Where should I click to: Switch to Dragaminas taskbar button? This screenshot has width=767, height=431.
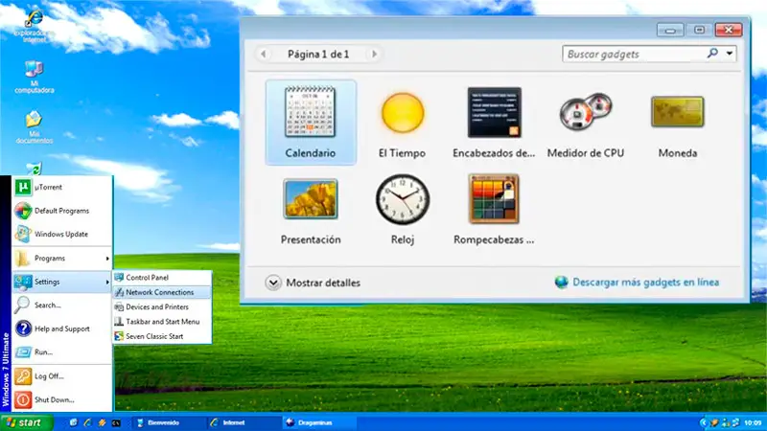(x=318, y=422)
